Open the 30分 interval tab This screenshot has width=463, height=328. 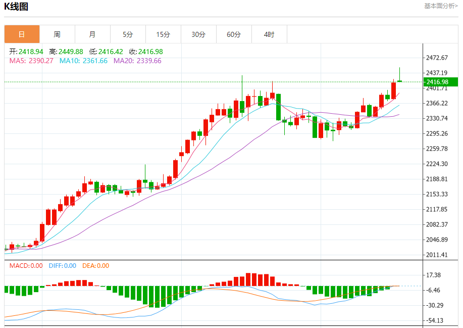tap(198, 34)
